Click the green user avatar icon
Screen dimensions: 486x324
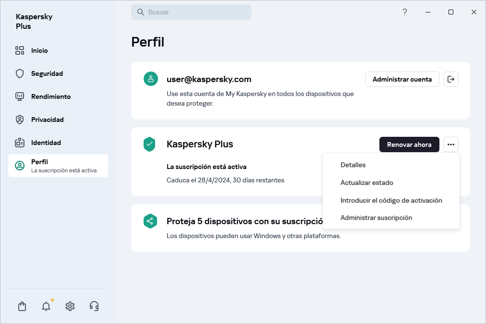tap(151, 79)
